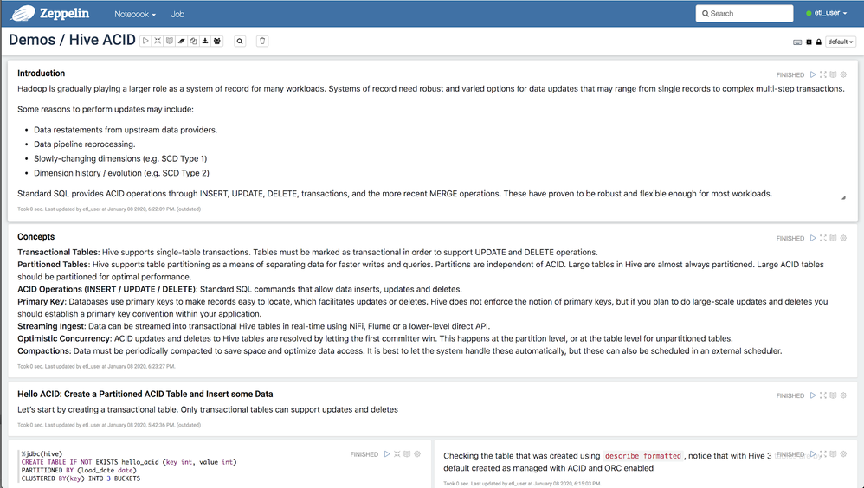
Task: Click the 'Compactions:' bold term
Action: [x=44, y=350]
